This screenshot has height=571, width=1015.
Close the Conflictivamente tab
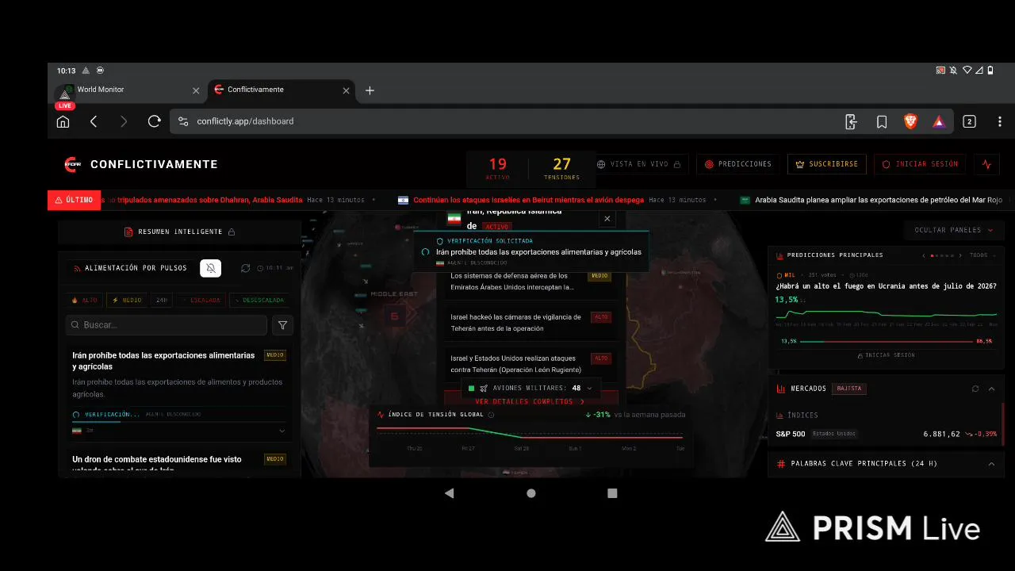346,90
